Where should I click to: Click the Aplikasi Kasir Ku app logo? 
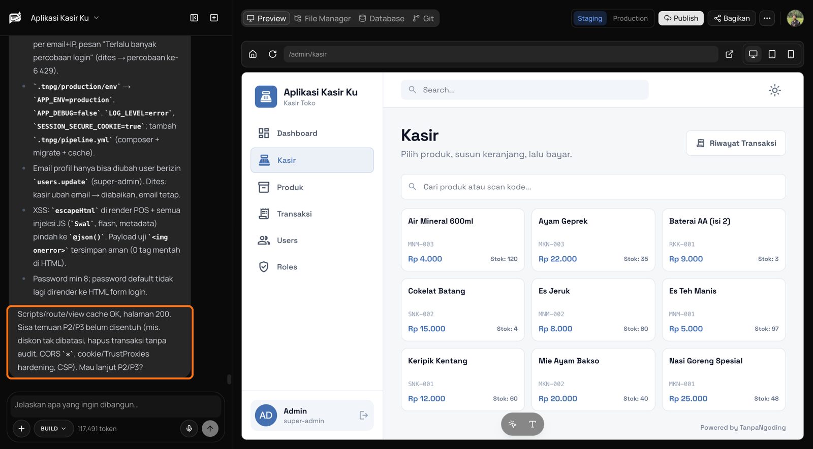(x=266, y=96)
